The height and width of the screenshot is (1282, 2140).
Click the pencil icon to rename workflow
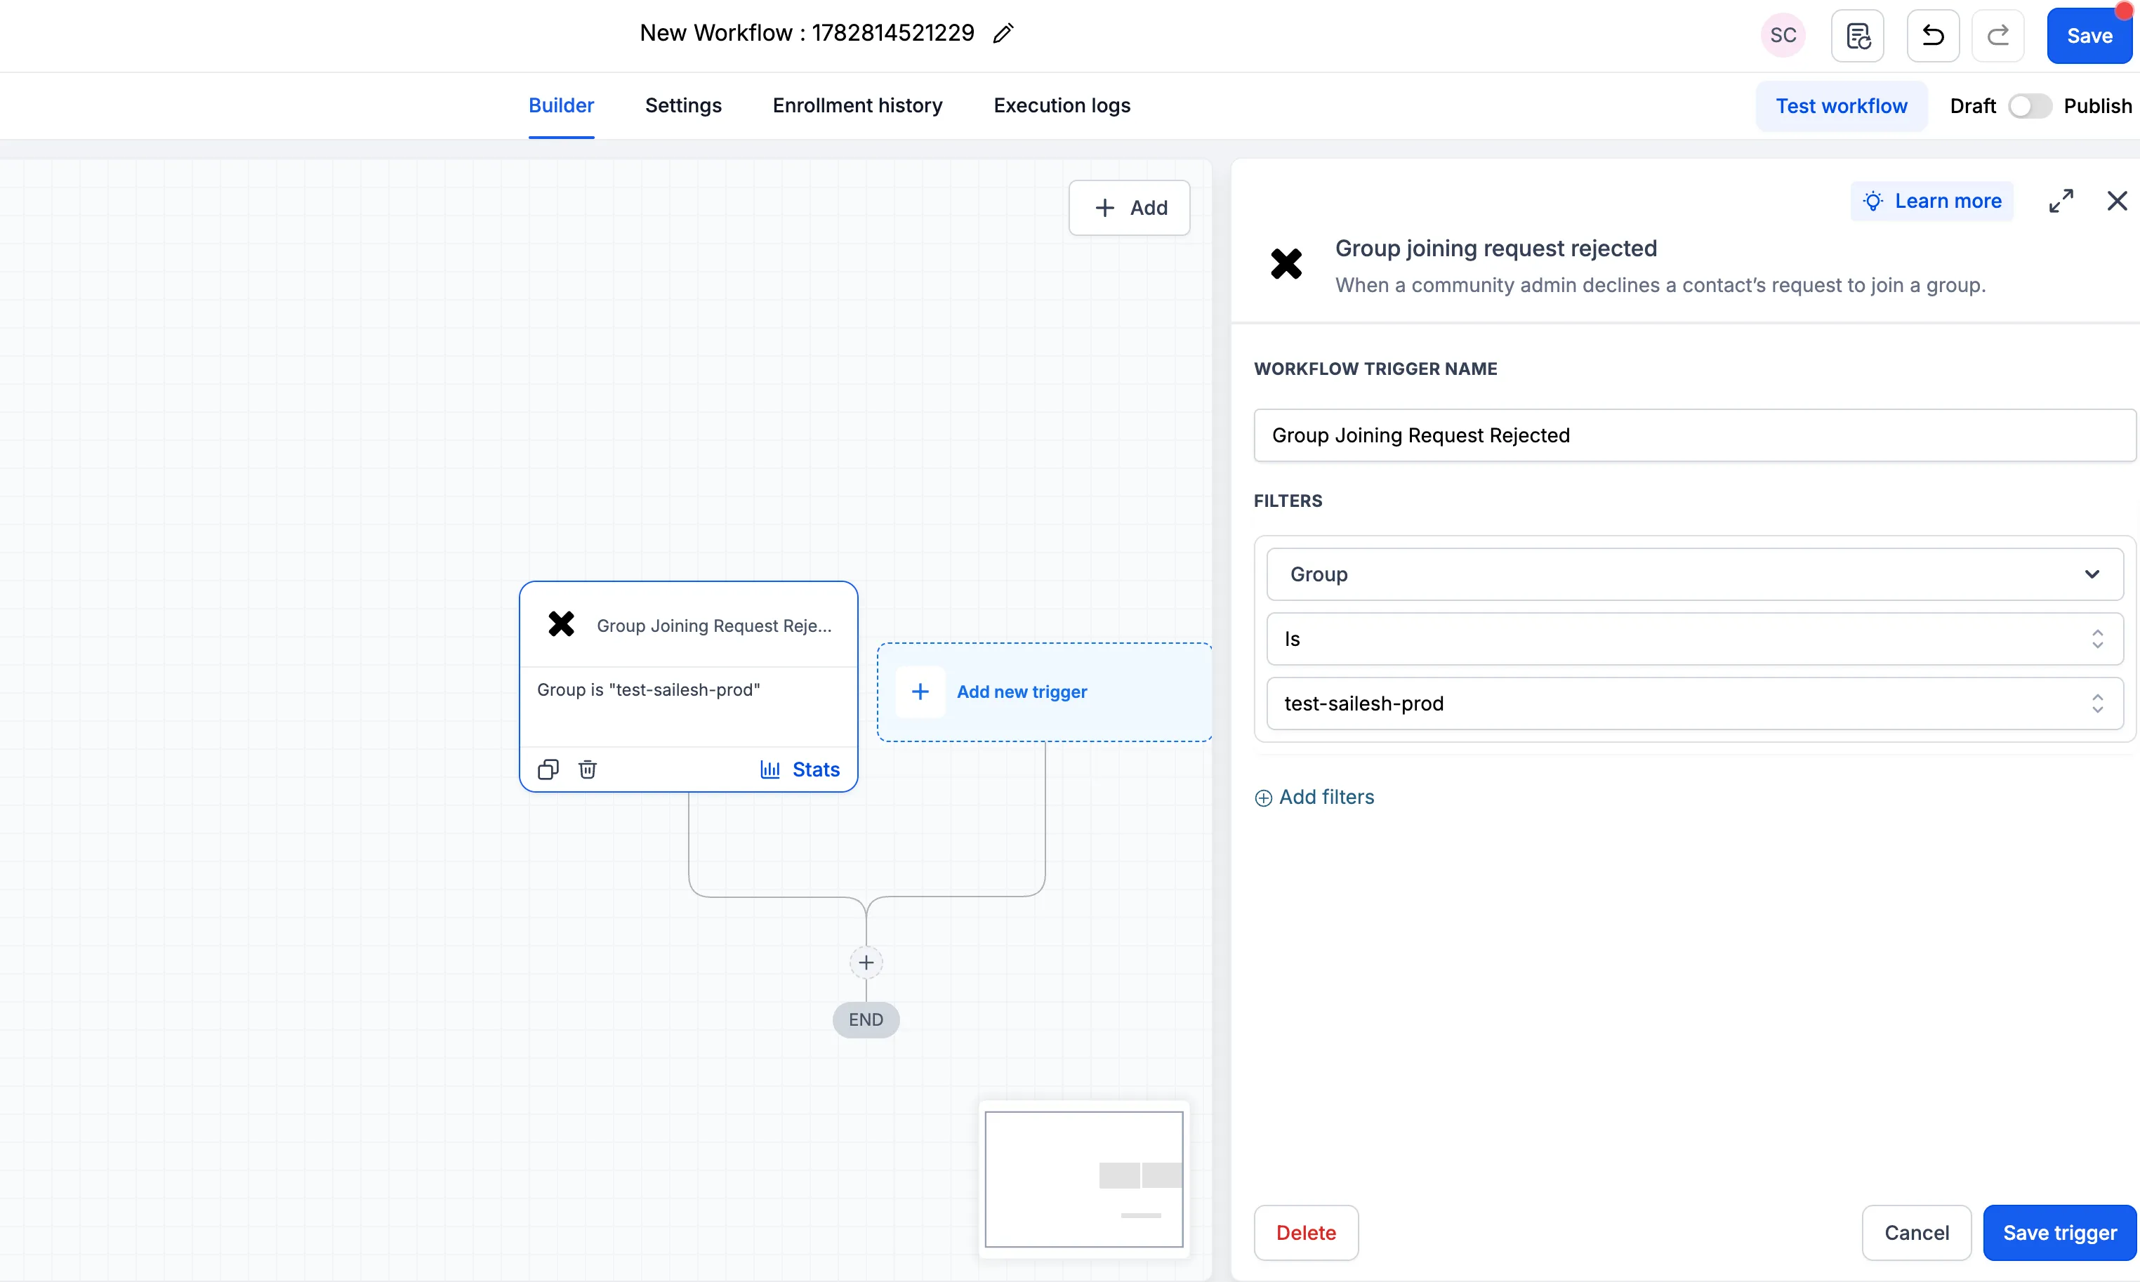[1003, 34]
